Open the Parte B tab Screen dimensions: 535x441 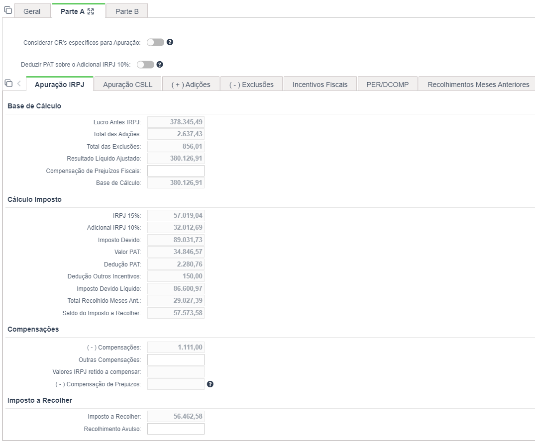click(127, 11)
